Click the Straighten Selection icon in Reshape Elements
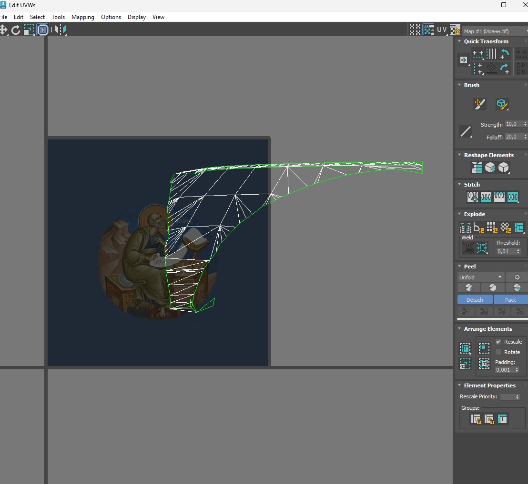The width and height of the screenshot is (528, 484). pyautogui.click(x=477, y=168)
